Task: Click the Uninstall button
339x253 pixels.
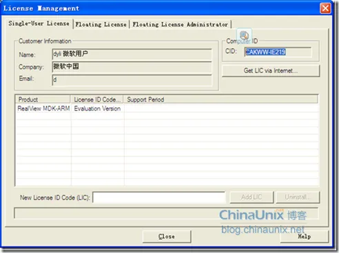Action: point(298,197)
